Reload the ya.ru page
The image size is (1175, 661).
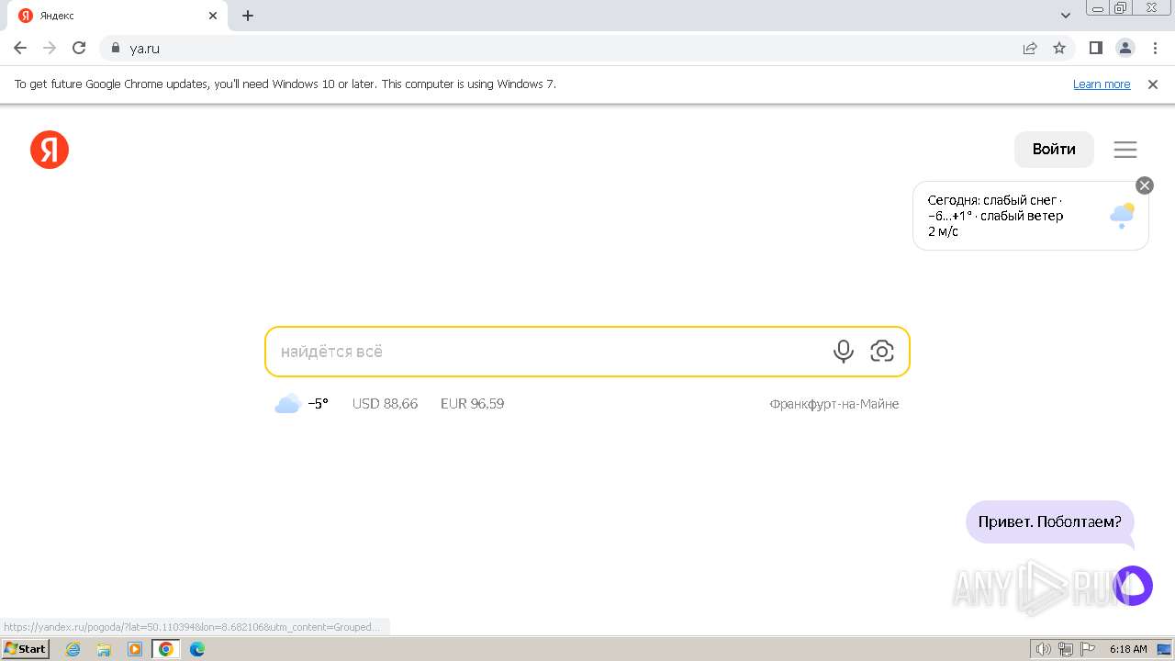tap(79, 48)
